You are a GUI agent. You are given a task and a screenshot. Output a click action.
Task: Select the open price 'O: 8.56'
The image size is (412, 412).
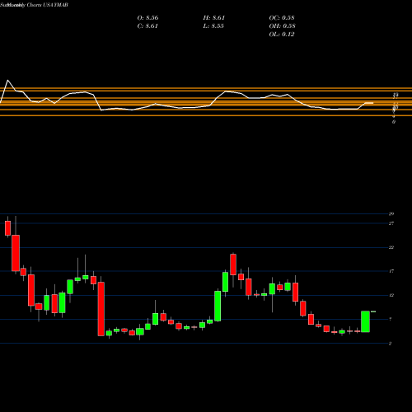[x=147, y=18]
